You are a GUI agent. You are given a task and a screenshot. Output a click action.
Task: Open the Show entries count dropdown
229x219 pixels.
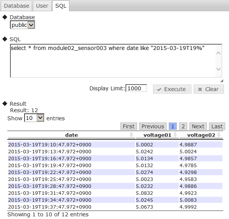[x=34, y=118]
